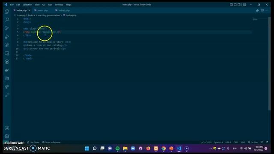Click the Ln 5, Col 29 cursor position
Viewport: 274px width, 154px height.
click(x=206, y=142)
